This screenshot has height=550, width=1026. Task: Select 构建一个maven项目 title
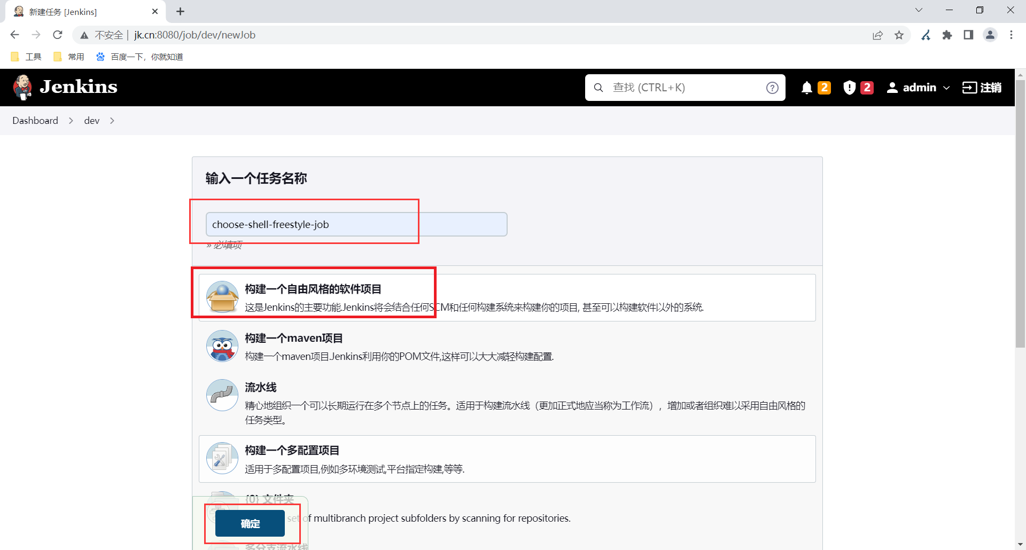tap(294, 338)
